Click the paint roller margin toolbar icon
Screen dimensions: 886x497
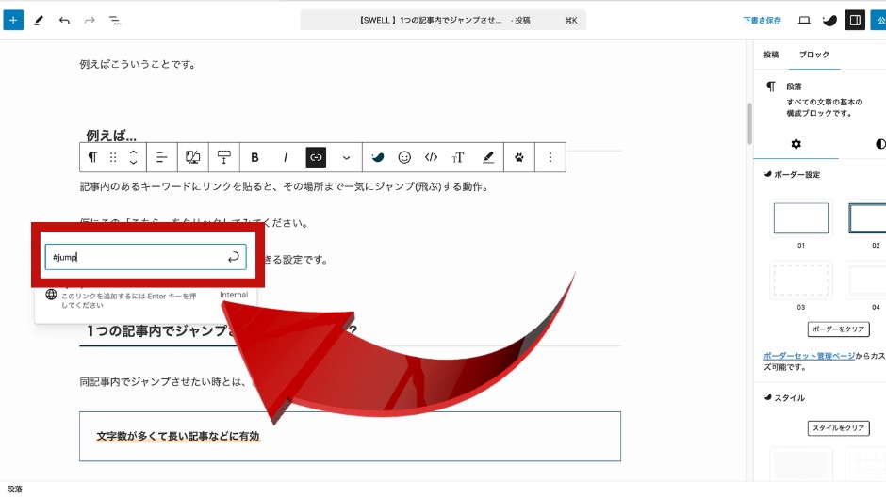click(x=223, y=157)
